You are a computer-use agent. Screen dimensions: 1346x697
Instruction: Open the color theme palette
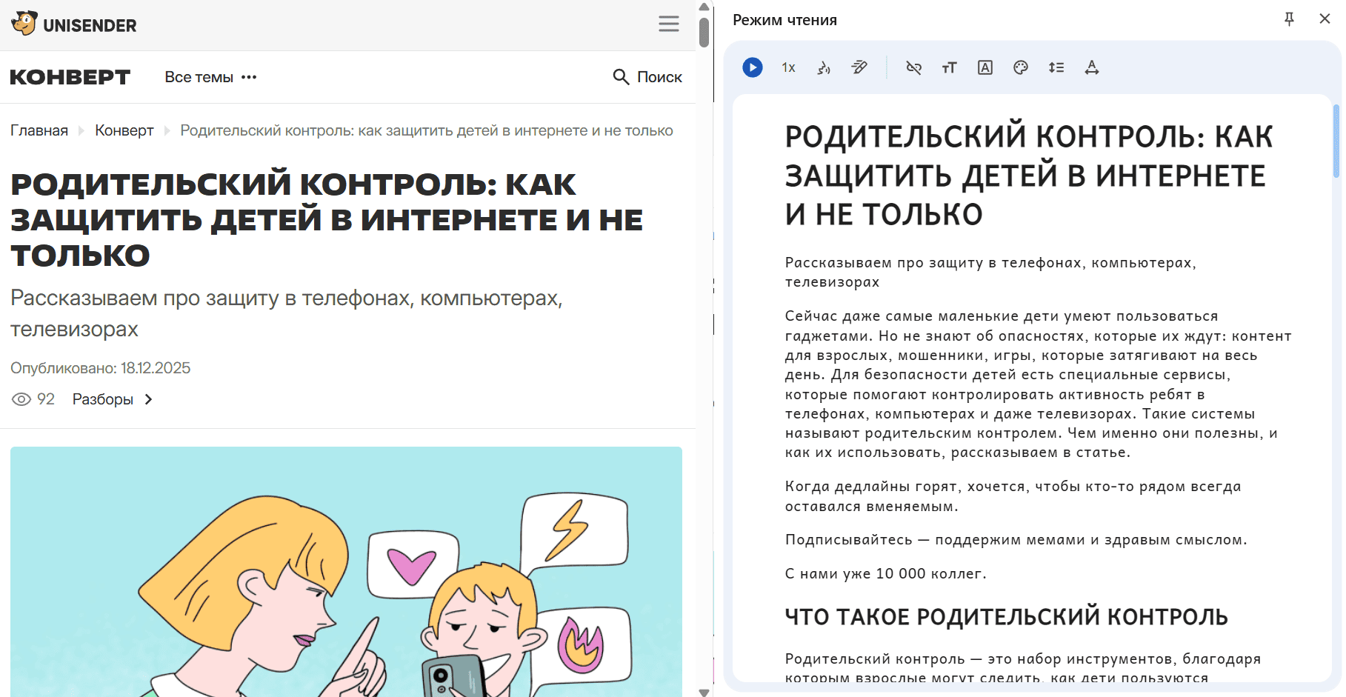point(1020,67)
